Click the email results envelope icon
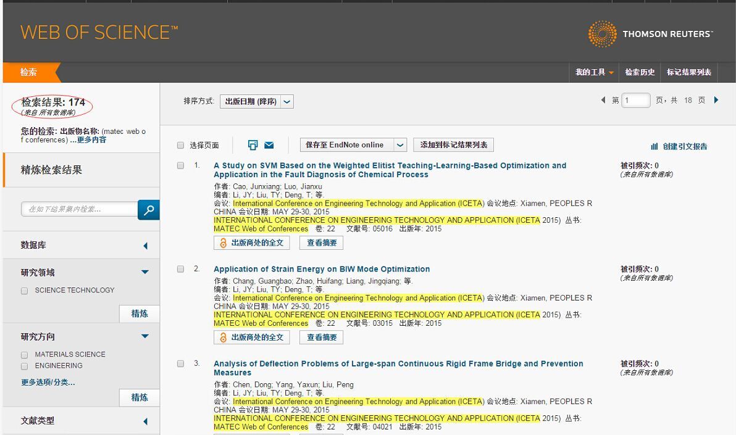This screenshot has height=435, width=736. tap(269, 145)
